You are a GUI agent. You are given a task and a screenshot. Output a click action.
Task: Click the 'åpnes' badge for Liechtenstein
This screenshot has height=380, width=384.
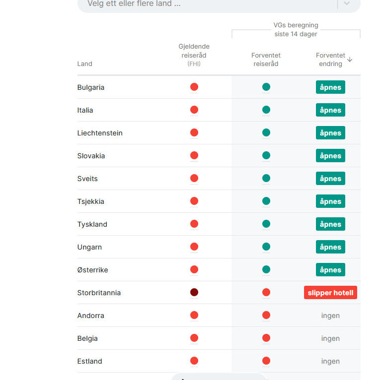pos(330,133)
